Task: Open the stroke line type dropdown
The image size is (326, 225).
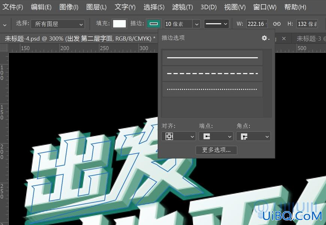Action: tap(217, 24)
